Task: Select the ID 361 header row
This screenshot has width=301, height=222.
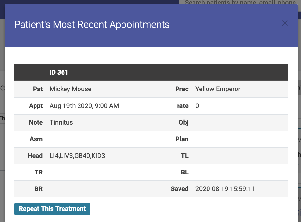Action: pos(151,72)
